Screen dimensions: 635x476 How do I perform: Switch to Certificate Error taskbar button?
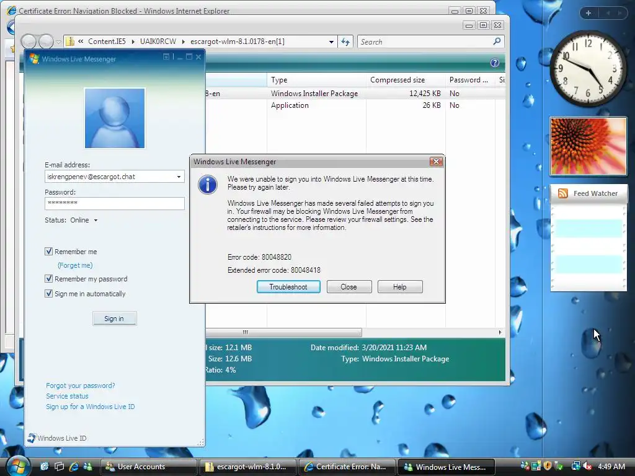tap(347, 467)
